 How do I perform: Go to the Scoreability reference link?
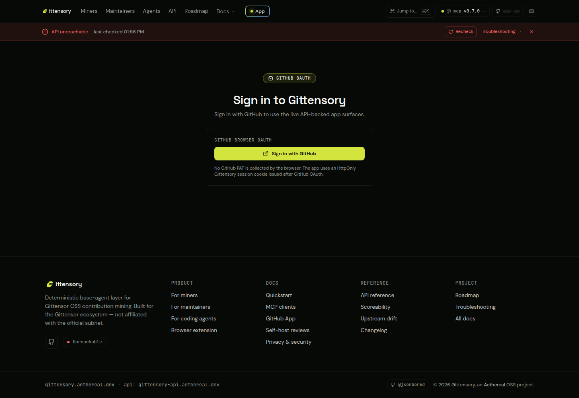coord(376,307)
